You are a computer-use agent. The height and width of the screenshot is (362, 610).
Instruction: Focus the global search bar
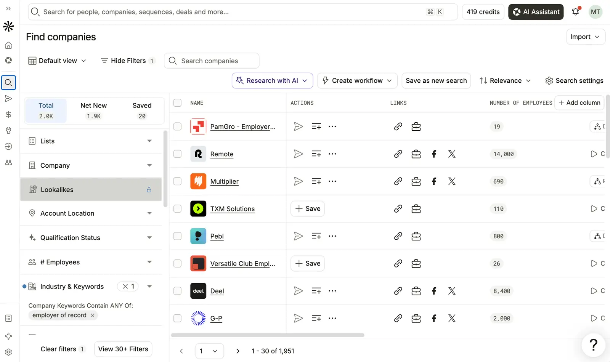(x=243, y=12)
